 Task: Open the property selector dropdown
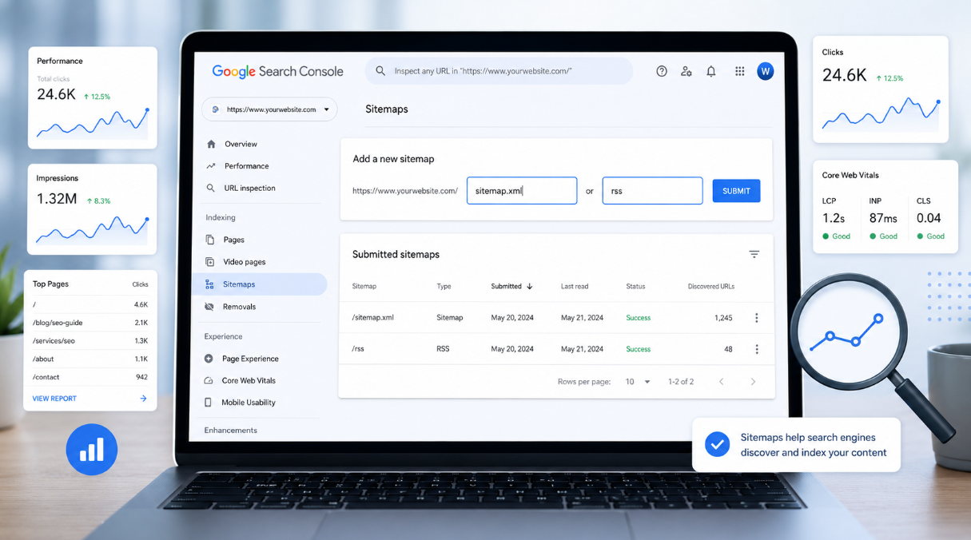(x=269, y=109)
